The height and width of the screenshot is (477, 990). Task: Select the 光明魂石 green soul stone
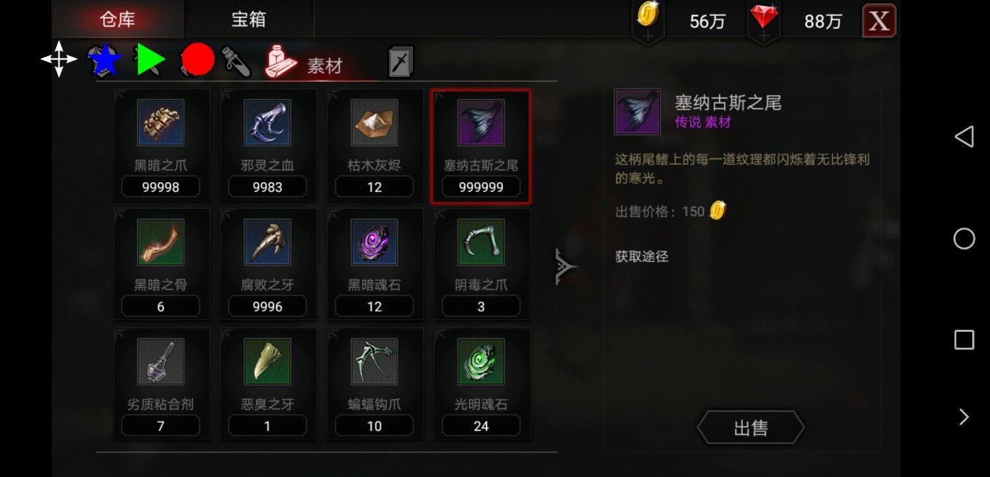pos(481,384)
